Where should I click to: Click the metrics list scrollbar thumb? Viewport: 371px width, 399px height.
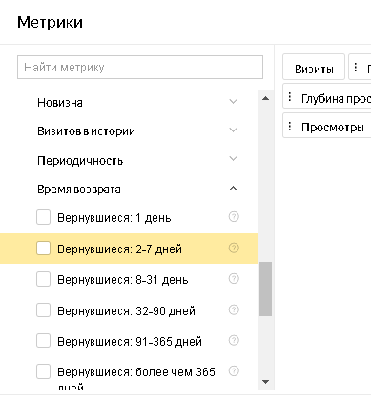coord(265,289)
